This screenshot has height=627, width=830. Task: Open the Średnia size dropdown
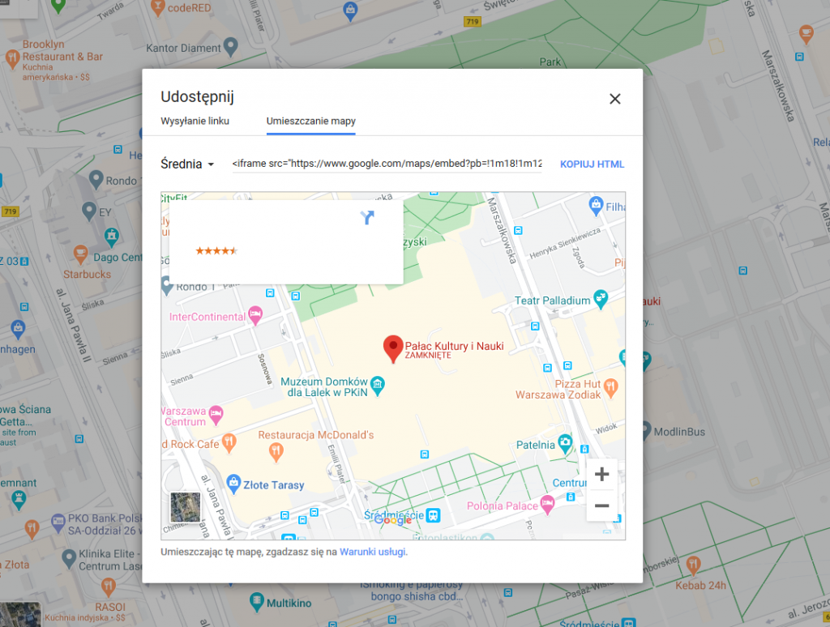click(187, 164)
